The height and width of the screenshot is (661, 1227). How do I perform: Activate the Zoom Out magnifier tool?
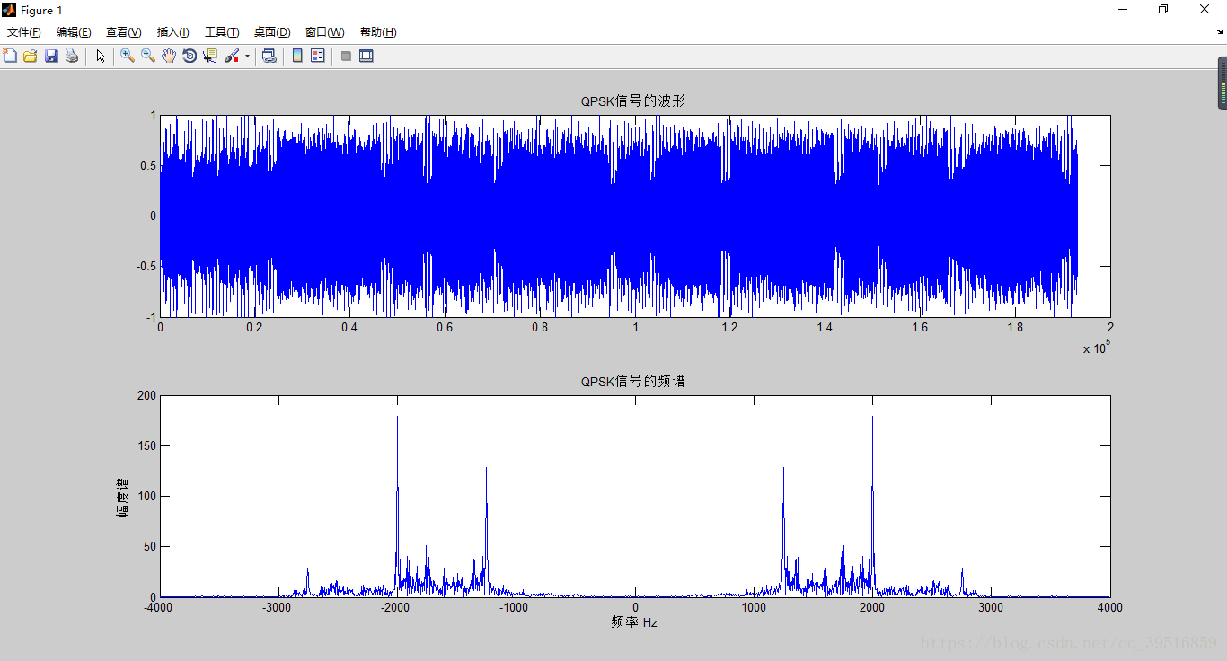148,56
